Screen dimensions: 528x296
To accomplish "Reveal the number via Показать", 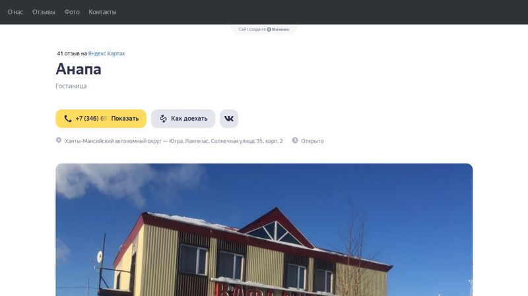I will click(x=125, y=119).
